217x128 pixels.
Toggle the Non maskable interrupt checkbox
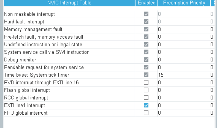tap(146, 14)
